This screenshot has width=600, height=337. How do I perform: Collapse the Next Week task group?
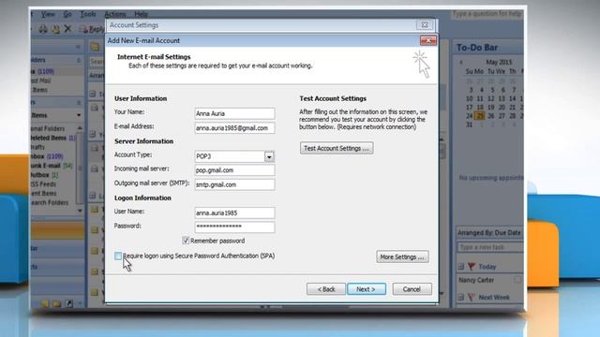click(x=461, y=297)
